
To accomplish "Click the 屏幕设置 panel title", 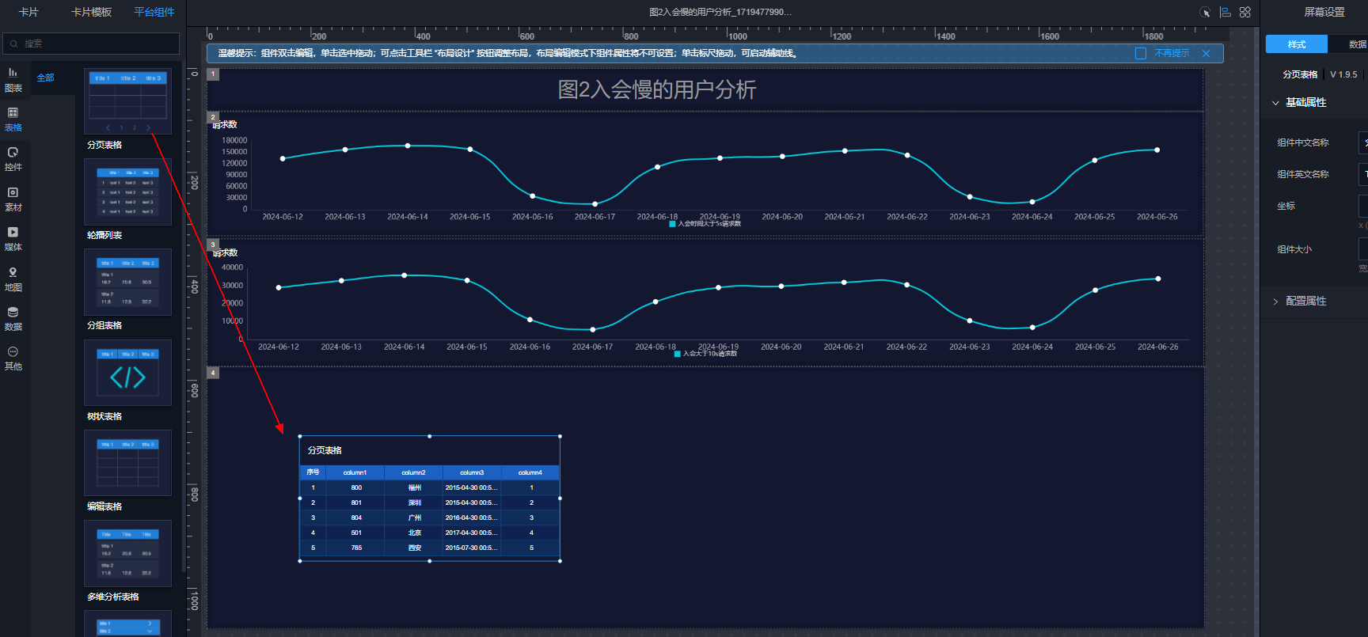I will [x=1324, y=12].
